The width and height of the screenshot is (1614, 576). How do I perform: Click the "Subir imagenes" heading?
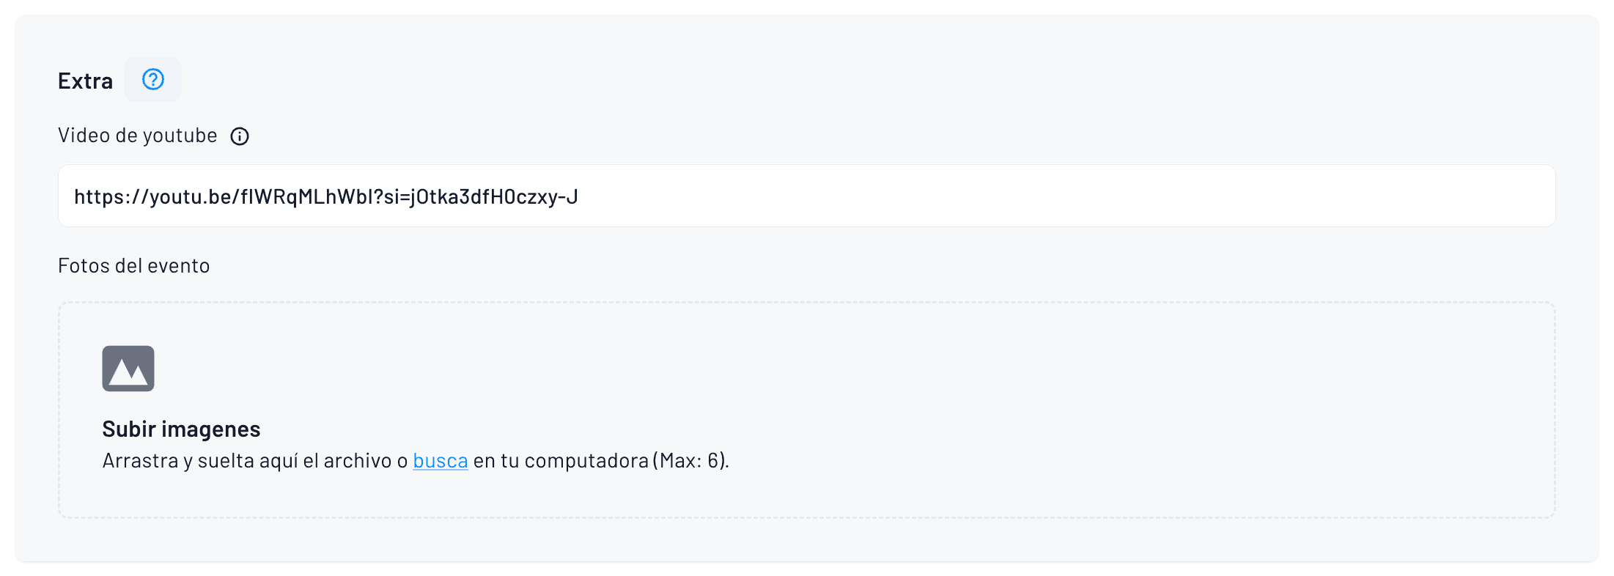(181, 429)
